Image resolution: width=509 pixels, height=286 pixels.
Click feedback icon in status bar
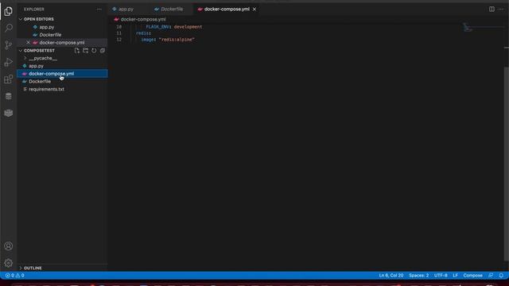point(491,276)
